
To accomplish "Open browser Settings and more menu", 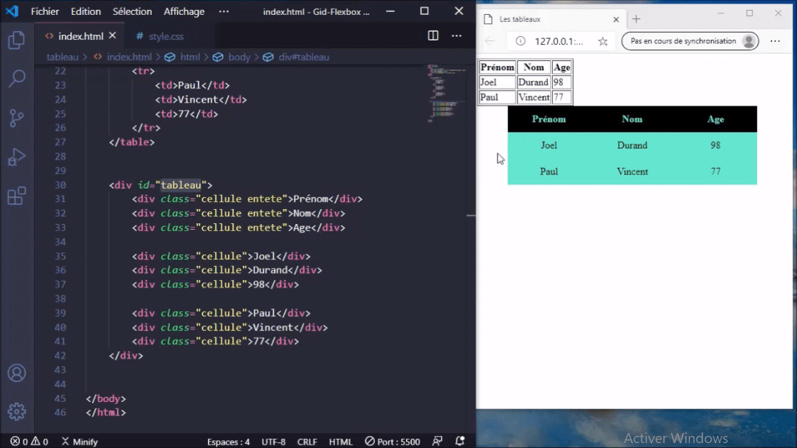I will [775, 41].
